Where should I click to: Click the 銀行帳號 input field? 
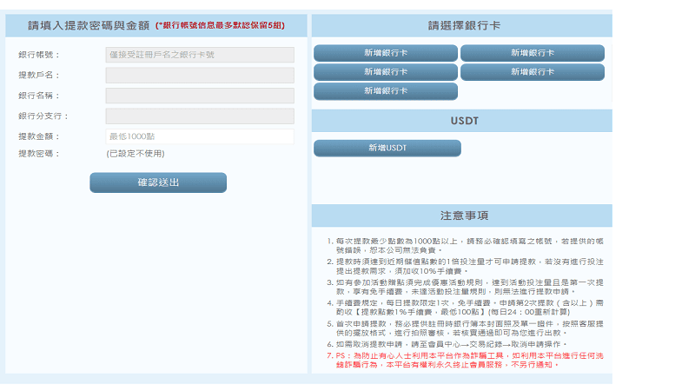pyautogui.click(x=200, y=55)
